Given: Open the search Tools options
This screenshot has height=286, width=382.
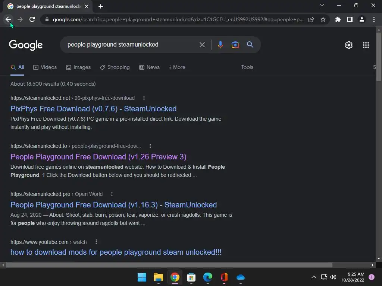Looking at the screenshot, I should point(247,67).
